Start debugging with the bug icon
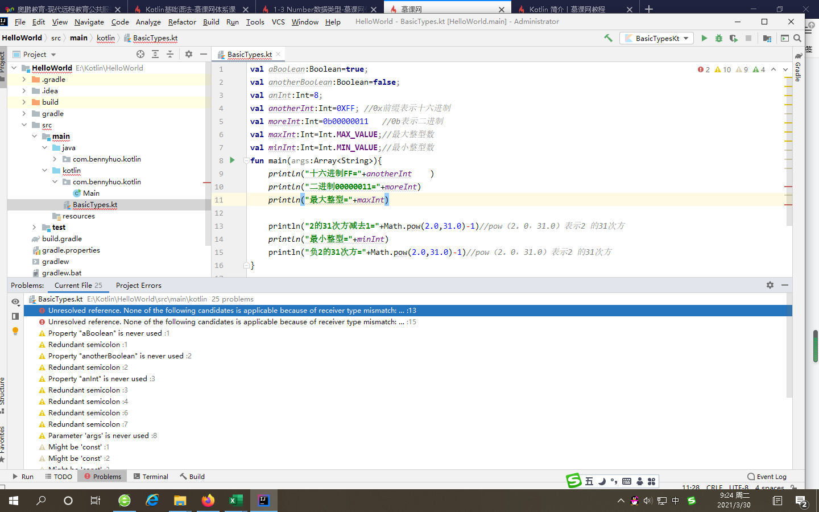This screenshot has width=819, height=512. (719, 38)
